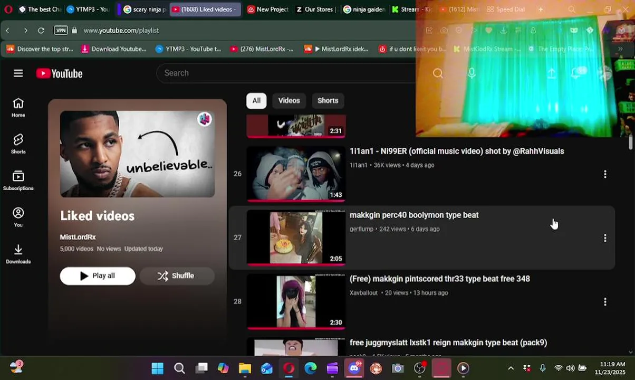Open the You section in sidebar
This screenshot has width=635, height=380.
[x=18, y=217]
